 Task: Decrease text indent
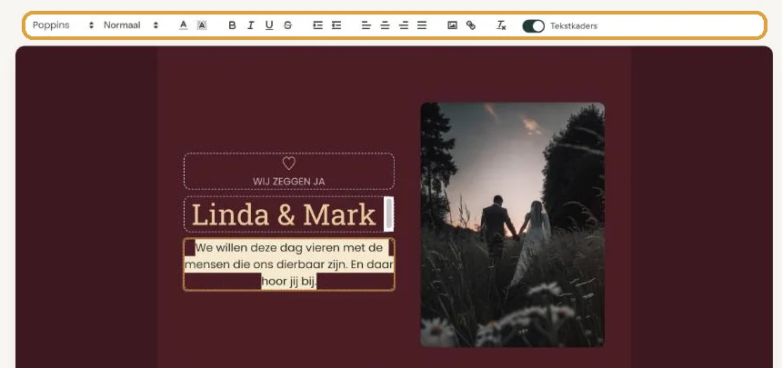[336, 25]
